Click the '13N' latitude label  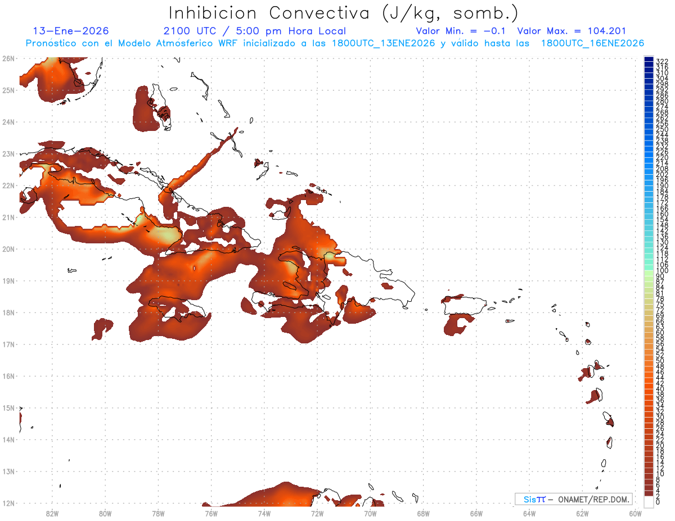[x=8, y=471]
